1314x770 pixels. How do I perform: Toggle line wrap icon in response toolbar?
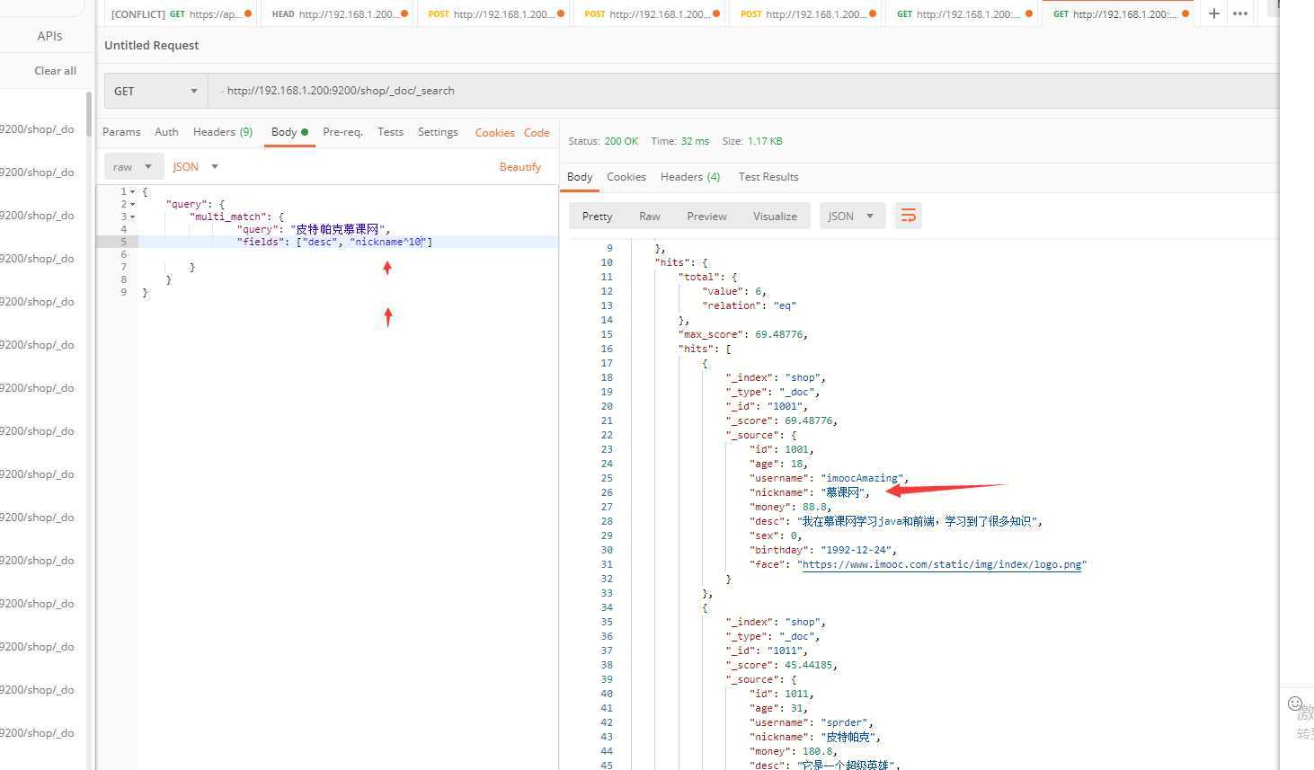(x=909, y=216)
